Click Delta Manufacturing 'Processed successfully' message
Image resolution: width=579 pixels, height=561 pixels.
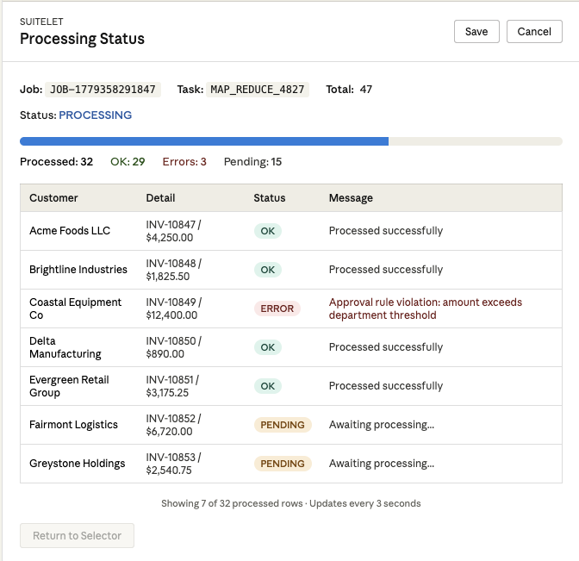(x=386, y=347)
